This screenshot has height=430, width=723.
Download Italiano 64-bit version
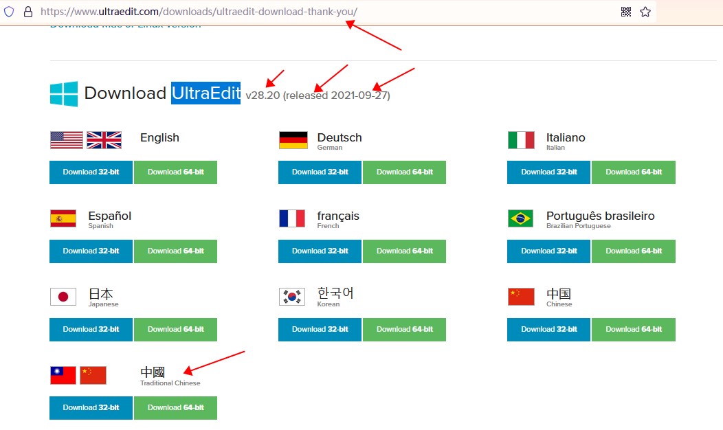coord(634,172)
